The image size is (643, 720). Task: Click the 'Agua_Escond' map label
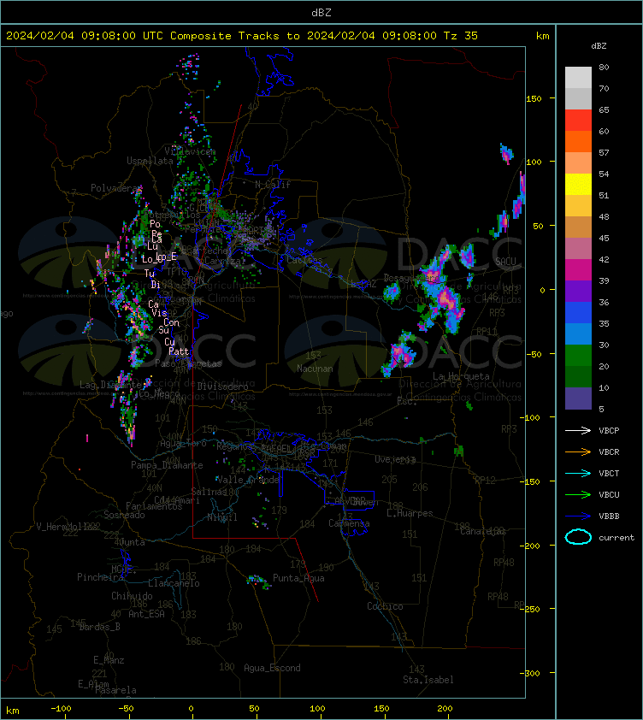pyautogui.click(x=272, y=668)
